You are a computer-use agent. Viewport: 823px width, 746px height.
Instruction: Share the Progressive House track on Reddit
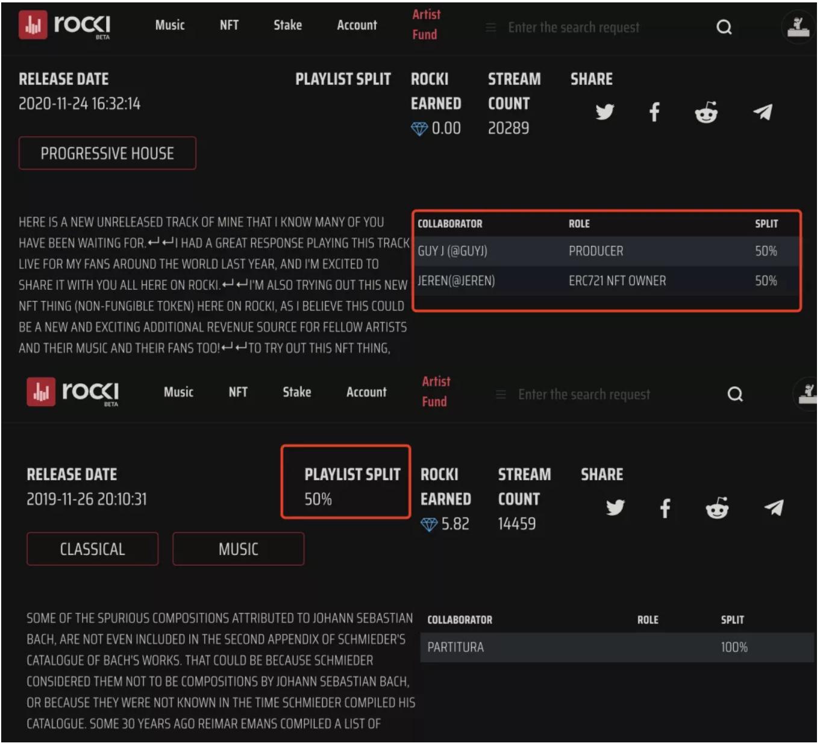coord(706,112)
